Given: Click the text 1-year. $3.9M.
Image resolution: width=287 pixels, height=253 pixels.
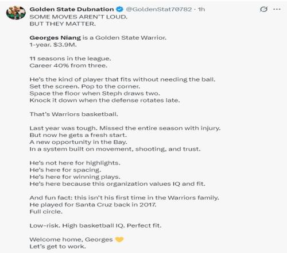Looking at the screenshot, I should pos(53,45).
